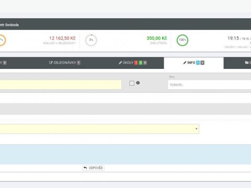Click the 350,00 Kč profit amount

point(157,38)
